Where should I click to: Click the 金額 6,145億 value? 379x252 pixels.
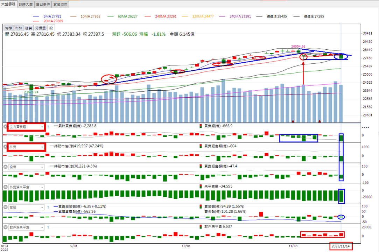point(182,34)
